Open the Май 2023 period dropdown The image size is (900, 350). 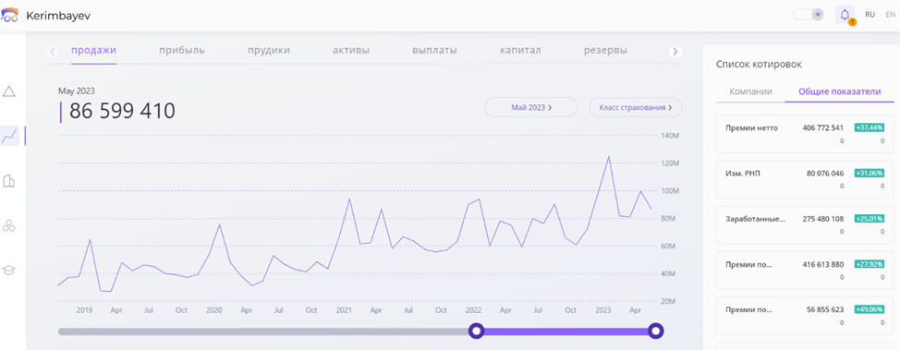point(531,107)
